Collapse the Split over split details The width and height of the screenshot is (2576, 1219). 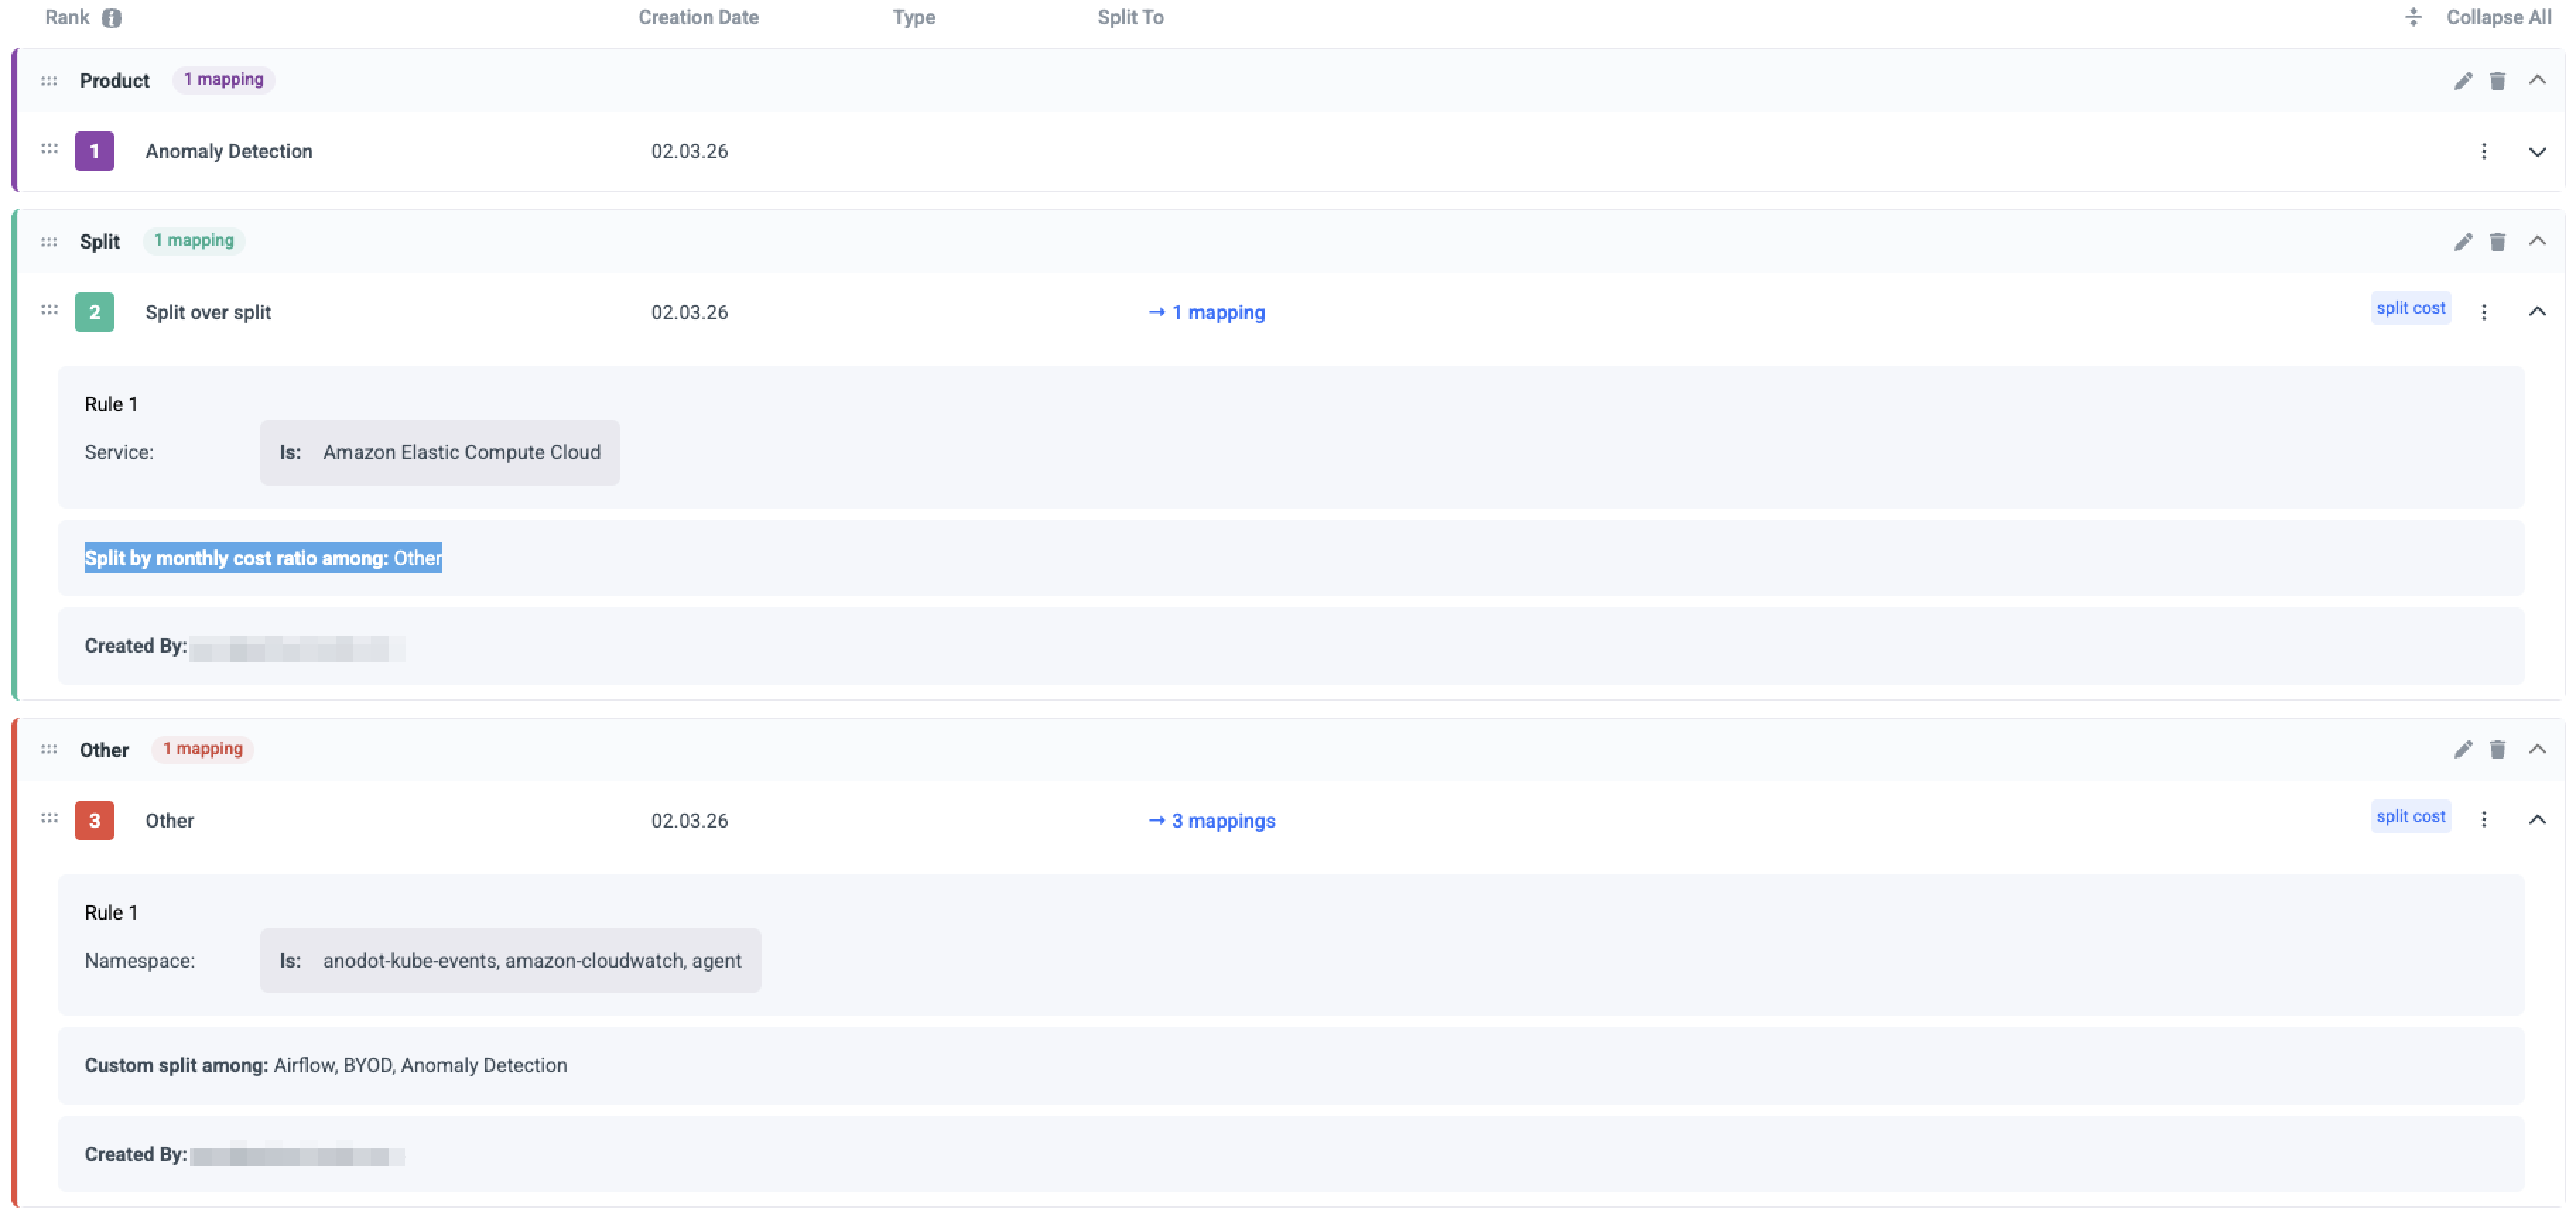tap(2537, 312)
